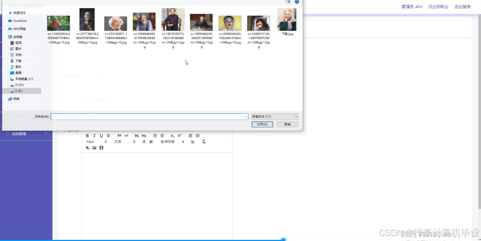The width and height of the screenshot is (481, 241).
Task: Apply italic formatting in the editor
Action: 94,136
